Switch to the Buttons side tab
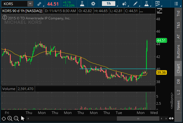Viewport: 183px width, 123px height. [x=178, y=51]
